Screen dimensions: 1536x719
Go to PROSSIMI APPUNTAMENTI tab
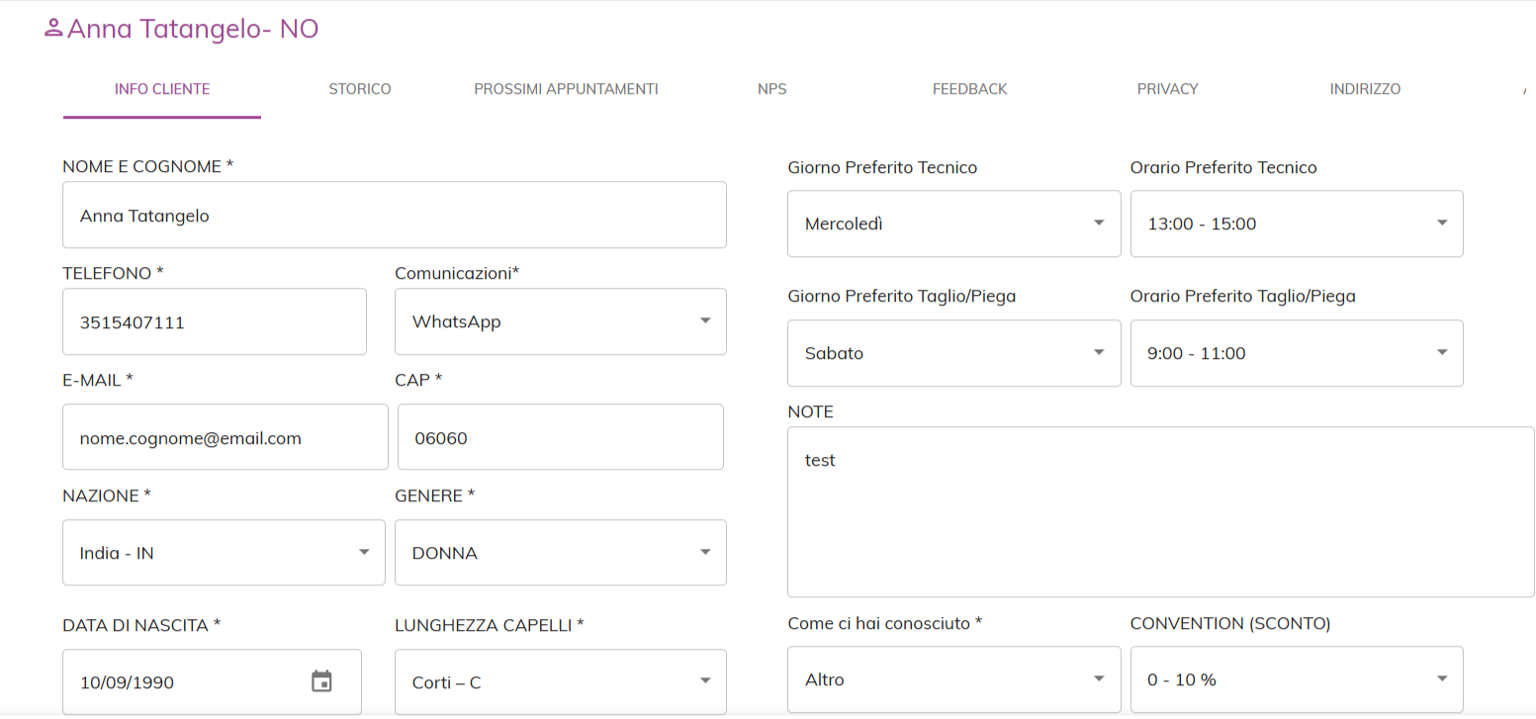(x=566, y=89)
